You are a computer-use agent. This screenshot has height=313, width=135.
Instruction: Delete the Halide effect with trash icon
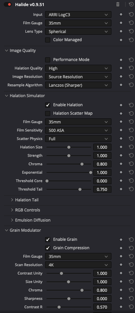pyautogui.click(x=118, y=4)
